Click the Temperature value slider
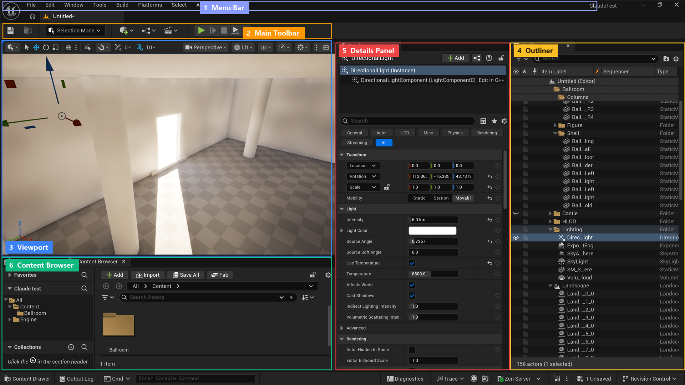 tap(433, 274)
